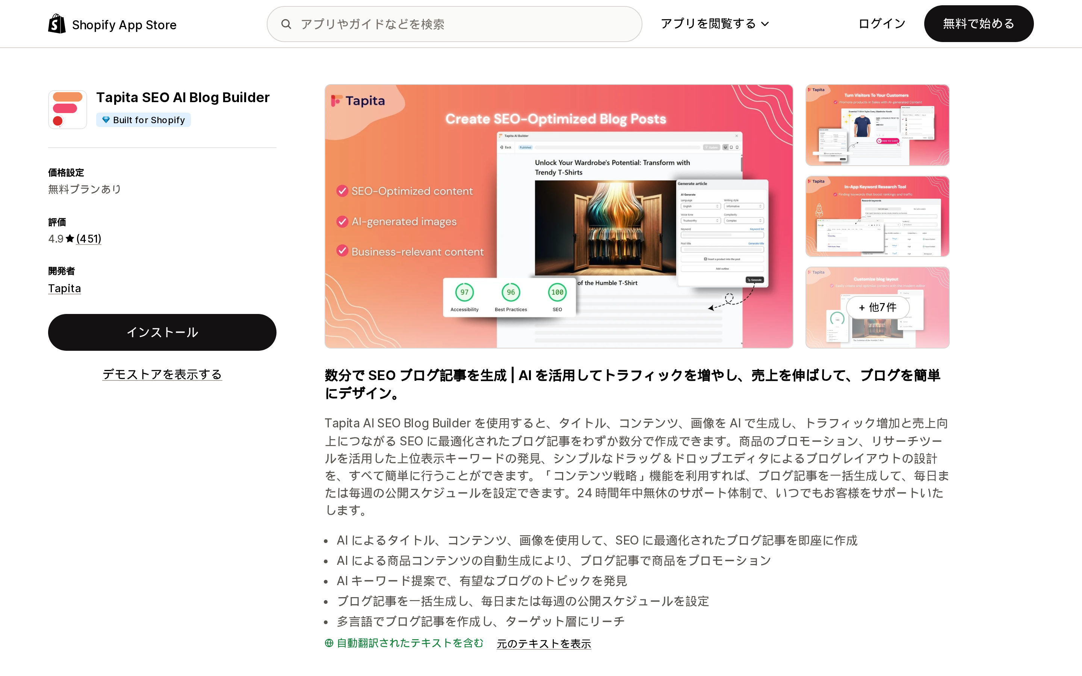Click the 無料で始める button
This screenshot has height=676, width=1082.
pyautogui.click(x=979, y=24)
